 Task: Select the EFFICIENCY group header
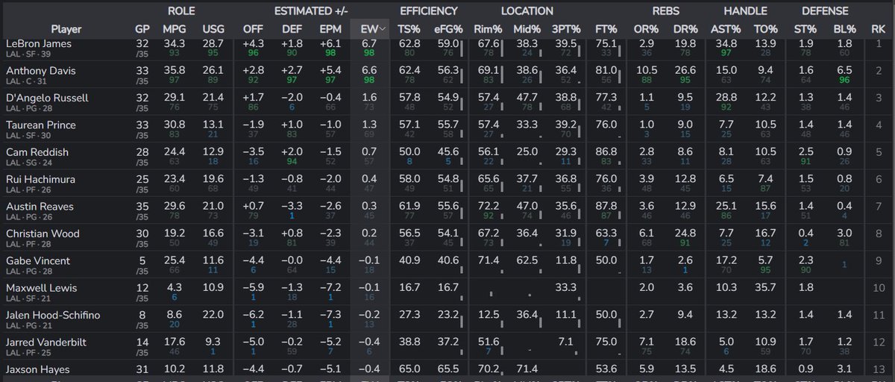[x=429, y=11]
